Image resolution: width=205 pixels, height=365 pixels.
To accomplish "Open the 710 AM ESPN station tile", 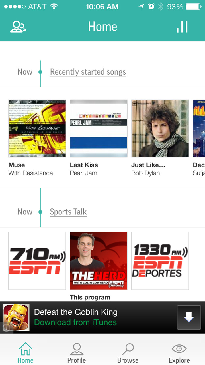I will tap(37, 261).
